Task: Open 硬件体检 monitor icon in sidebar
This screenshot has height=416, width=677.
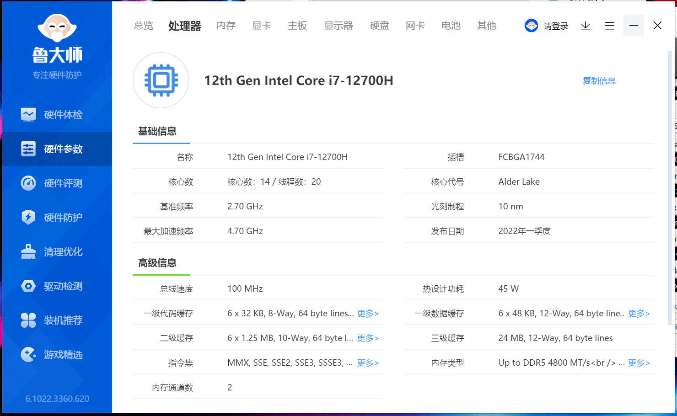Action: coord(28,114)
